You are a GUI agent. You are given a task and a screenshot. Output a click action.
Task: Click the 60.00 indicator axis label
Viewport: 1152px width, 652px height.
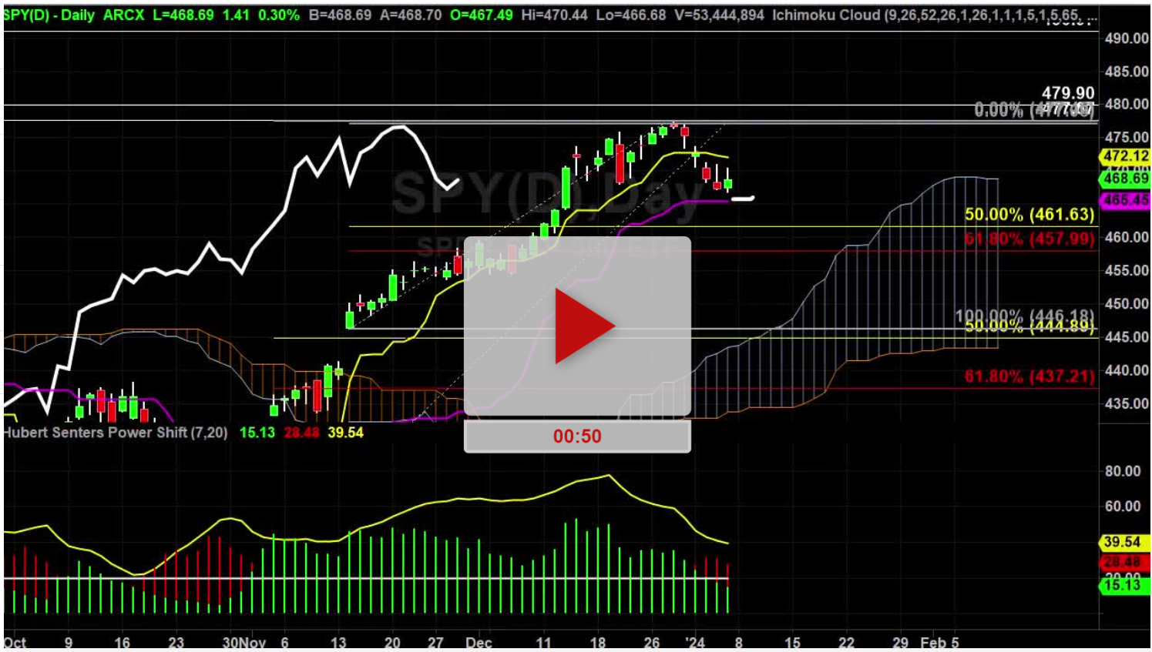[1122, 507]
